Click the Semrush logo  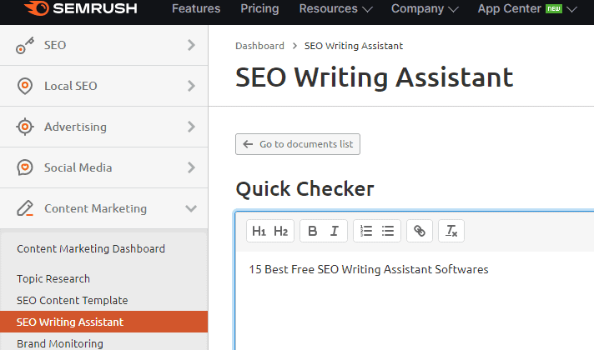[x=80, y=8]
